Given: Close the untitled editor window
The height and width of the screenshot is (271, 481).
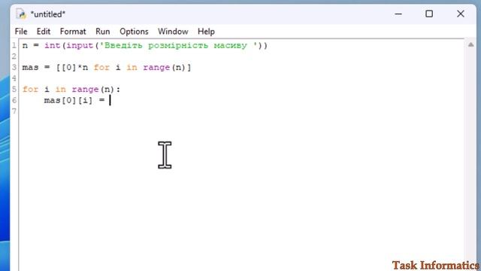Looking at the screenshot, I should coord(460,14).
